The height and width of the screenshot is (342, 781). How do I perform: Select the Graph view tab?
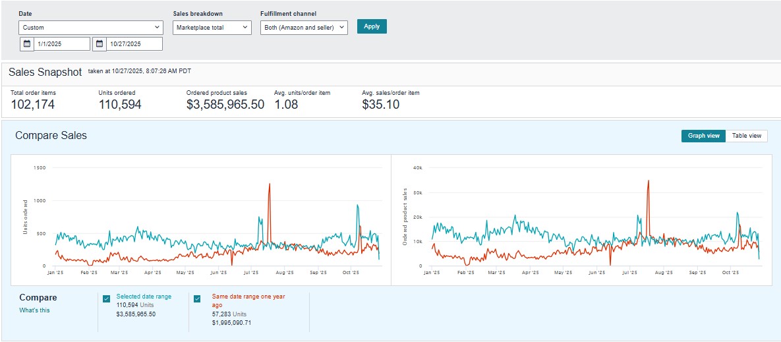[703, 136]
